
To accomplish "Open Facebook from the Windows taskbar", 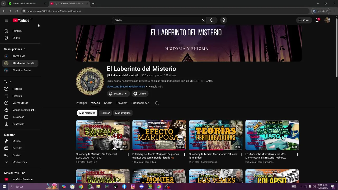I will pyautogui.click(x=124, y=187).
